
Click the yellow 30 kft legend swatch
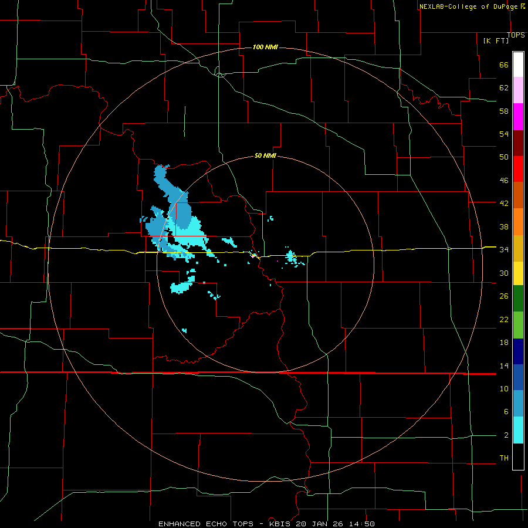click(x=518, y=273)
